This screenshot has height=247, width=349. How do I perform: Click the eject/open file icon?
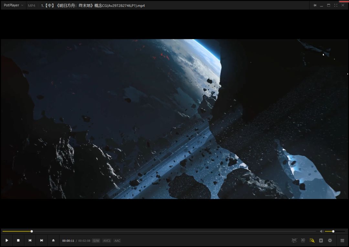click(x=53, y=241)
